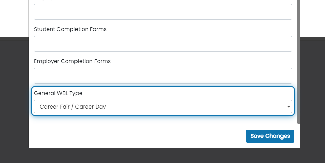
Task: Click empty footer area left of Save Changes
Action: pos(137,136)
